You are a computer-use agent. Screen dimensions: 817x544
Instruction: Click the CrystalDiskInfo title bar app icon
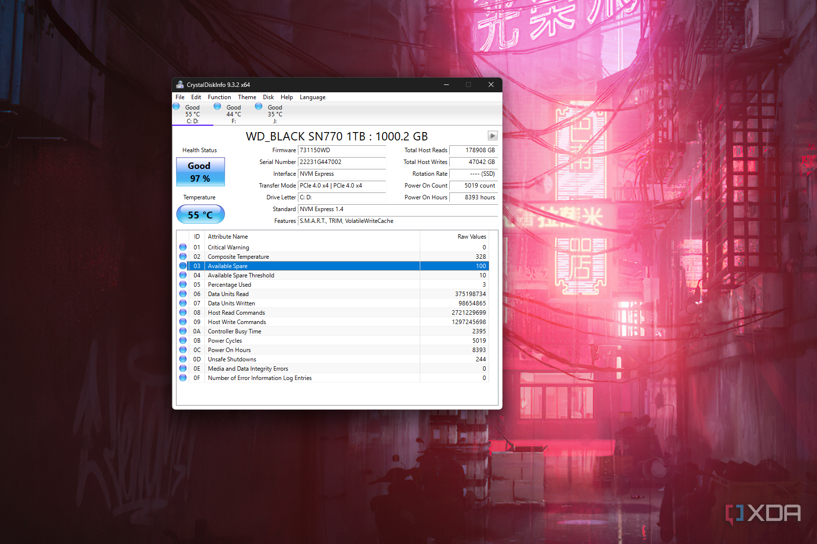tap(180, 84)
